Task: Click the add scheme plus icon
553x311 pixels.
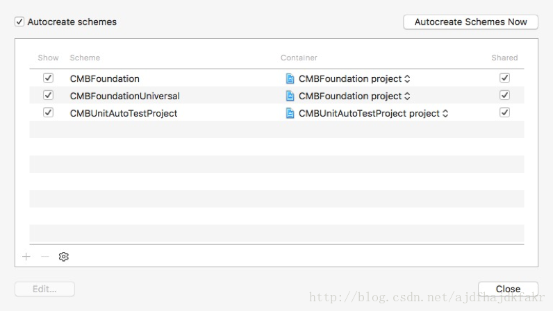Action: [26, 257]
